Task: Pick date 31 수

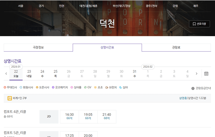Action: 135,74
